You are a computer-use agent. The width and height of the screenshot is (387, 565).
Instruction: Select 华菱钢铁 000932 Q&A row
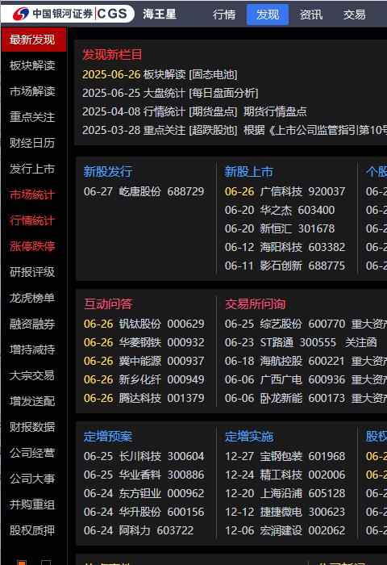tap(144, 342)
